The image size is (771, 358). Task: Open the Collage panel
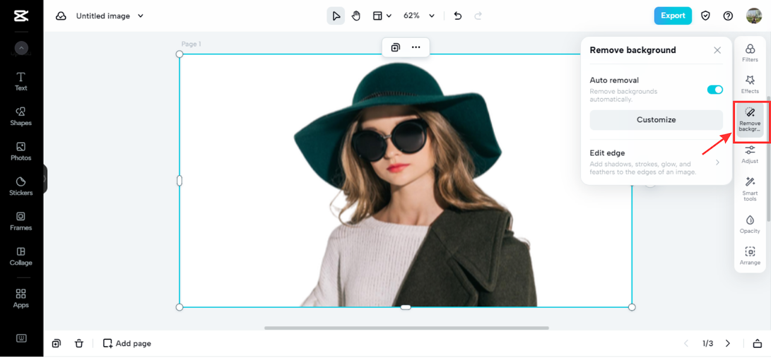[x=21, y=256]
